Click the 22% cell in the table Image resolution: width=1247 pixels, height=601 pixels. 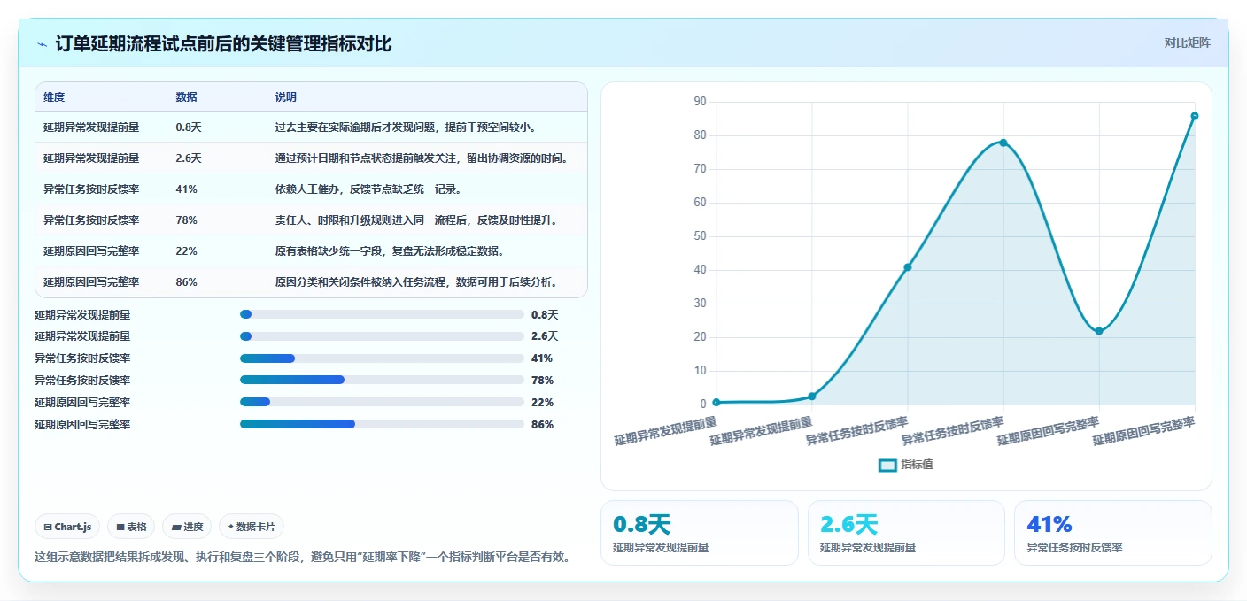click(x=187, y=250)
